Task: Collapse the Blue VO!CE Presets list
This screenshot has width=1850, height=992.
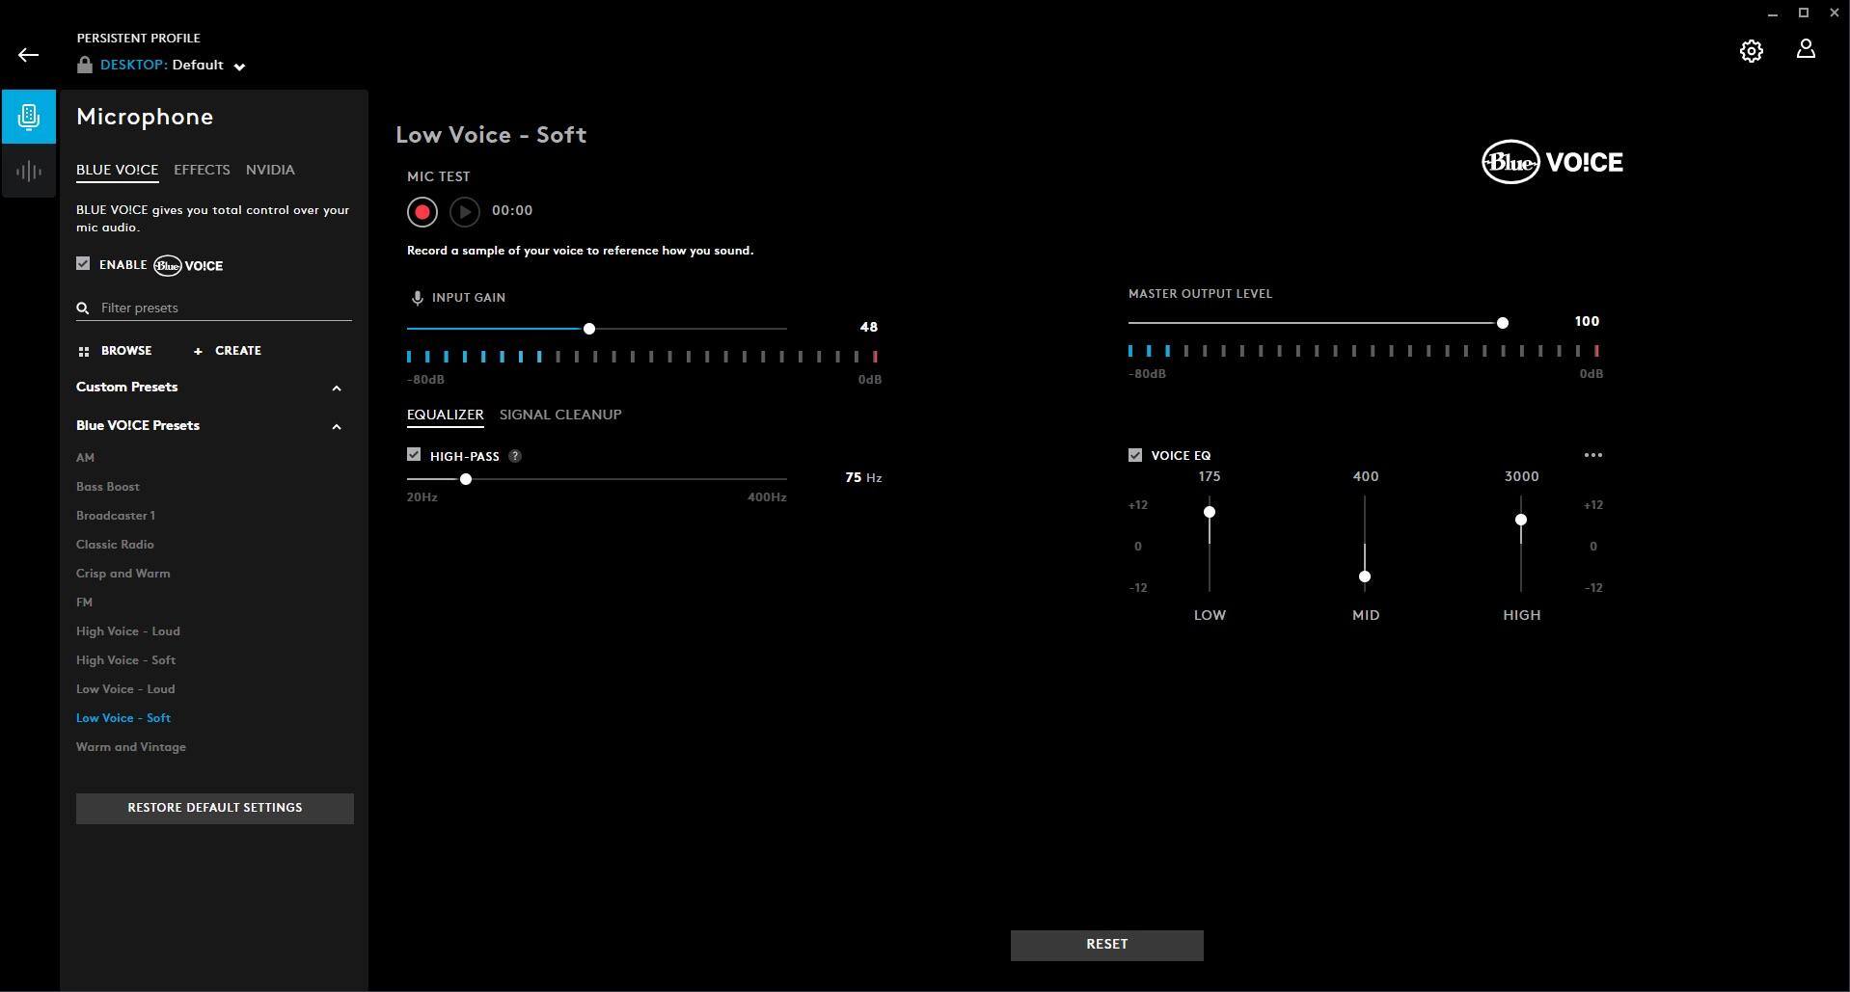Action: [x=337, y=427]
